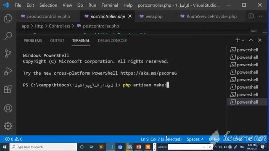Open the volume control in system tray
269x151 pixels.
pos(220,147)
